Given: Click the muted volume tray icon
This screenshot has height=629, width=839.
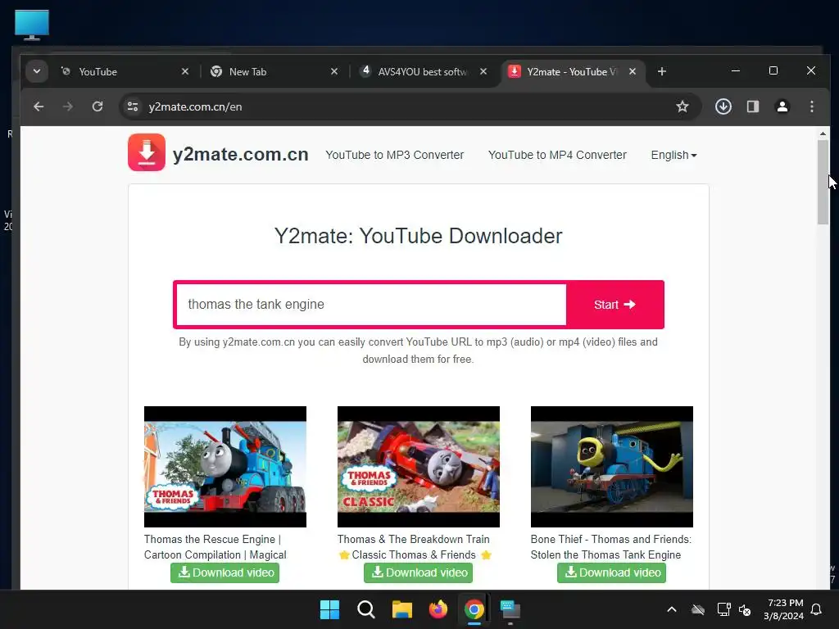Looking at the screenshot, I should point(744,609).
